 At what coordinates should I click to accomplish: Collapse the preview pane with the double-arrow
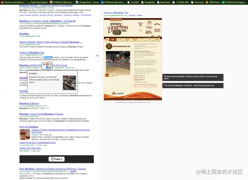click(97, 56)
